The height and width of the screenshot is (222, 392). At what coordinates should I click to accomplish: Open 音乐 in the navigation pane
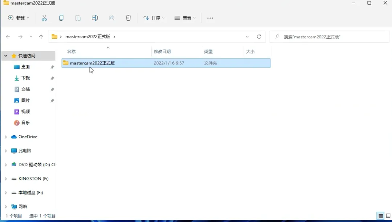25,123
